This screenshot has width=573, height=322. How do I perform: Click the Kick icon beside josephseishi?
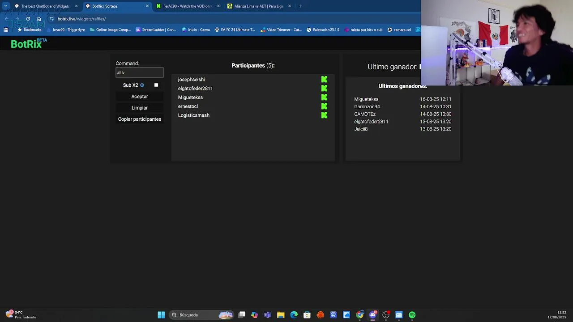[324, 80]
